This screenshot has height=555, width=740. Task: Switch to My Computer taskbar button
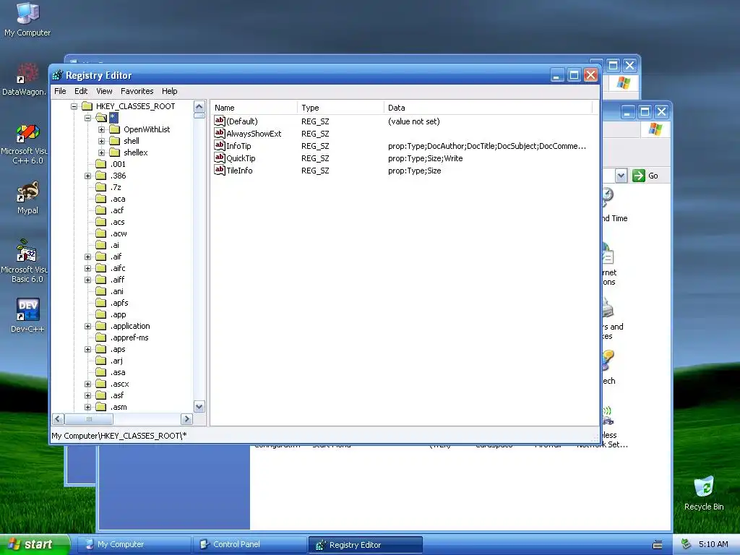pos(134,544)
